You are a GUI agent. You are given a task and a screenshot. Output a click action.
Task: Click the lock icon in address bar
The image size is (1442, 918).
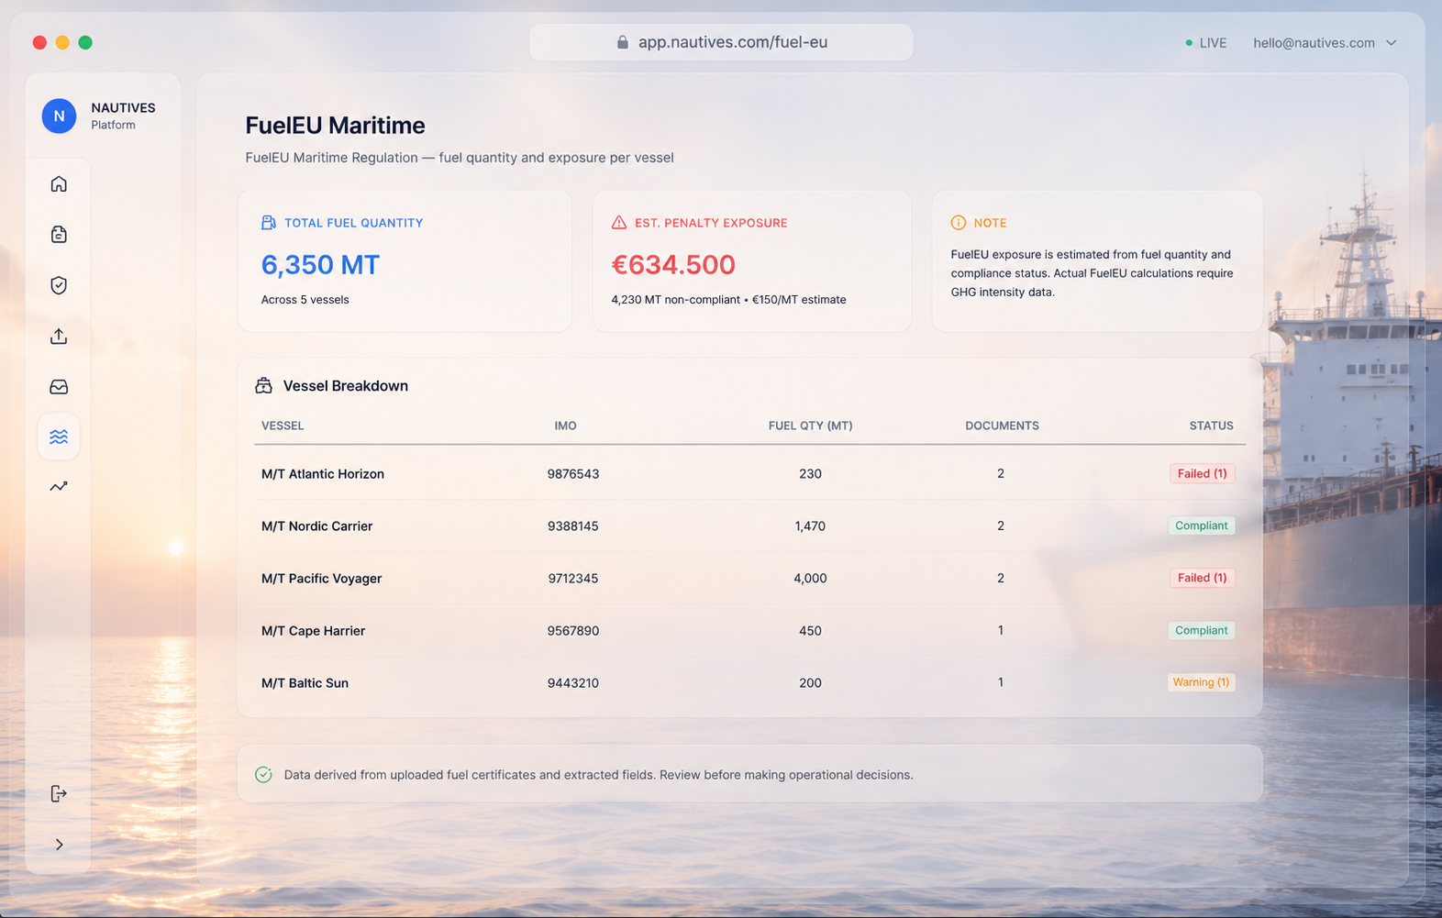pos(623,42)
